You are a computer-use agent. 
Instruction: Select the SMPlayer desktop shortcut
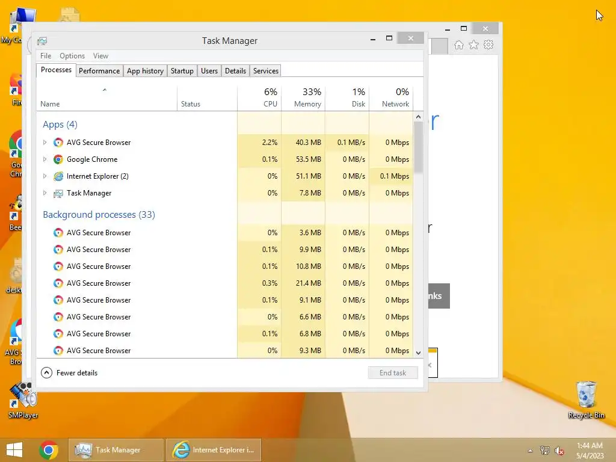coord(23,401)
